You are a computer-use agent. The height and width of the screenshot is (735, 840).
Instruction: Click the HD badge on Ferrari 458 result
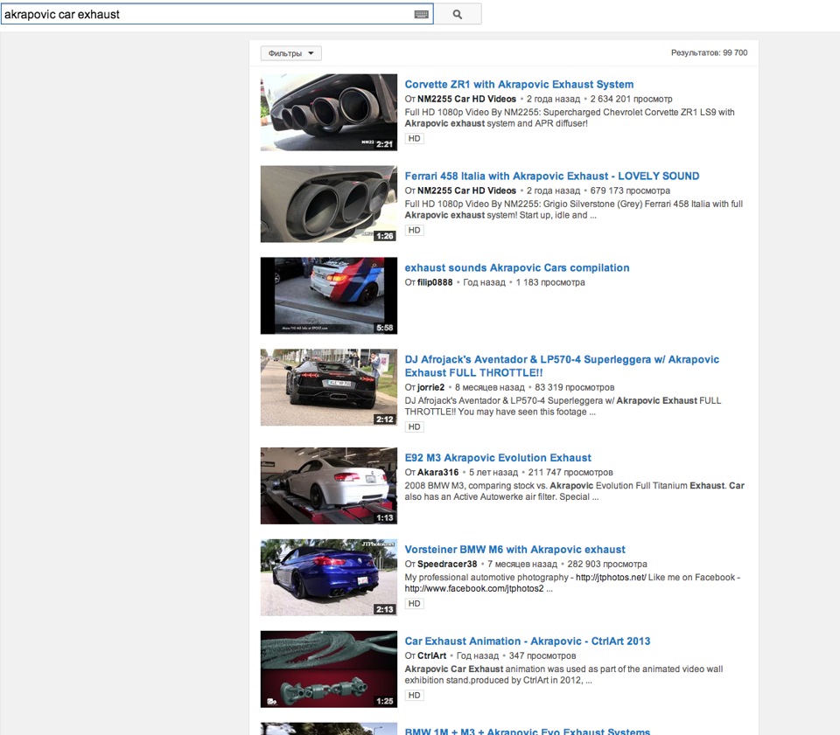(x=414, y=230)
